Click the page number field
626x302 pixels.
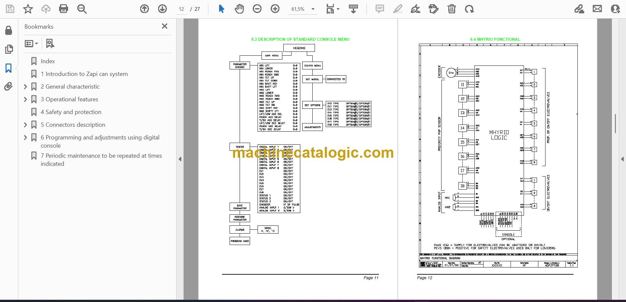(181, 9)
